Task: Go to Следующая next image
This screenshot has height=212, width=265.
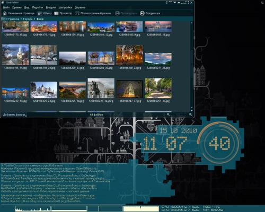Action: (150, 13)
